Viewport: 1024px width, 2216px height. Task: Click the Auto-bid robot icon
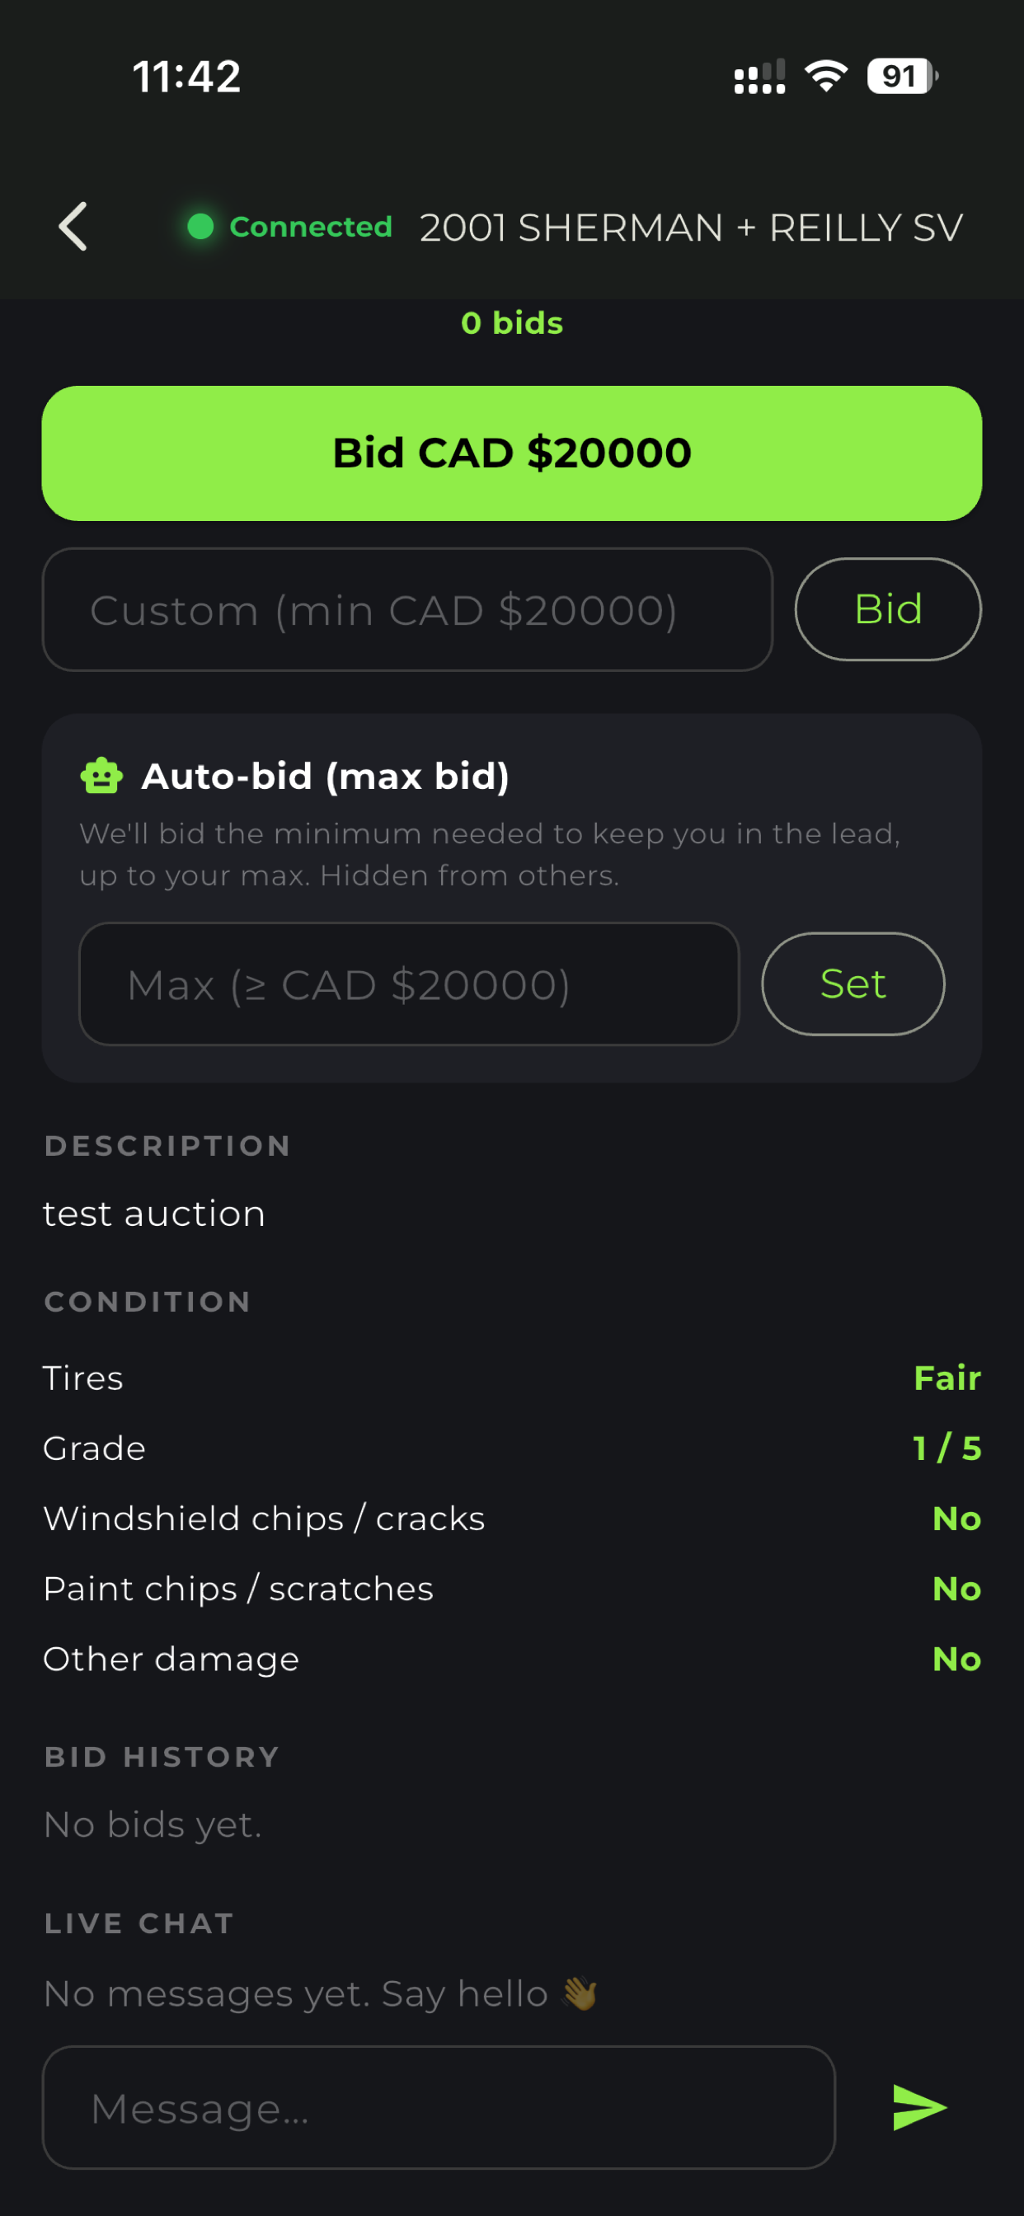coord(101,776)
